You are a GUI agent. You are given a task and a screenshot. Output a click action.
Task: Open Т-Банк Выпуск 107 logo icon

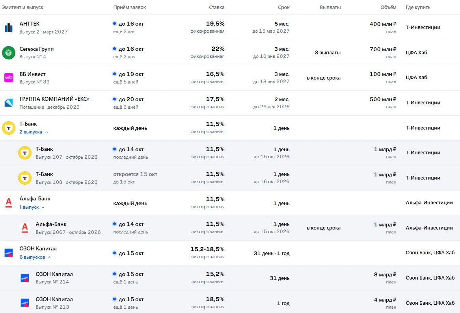coord(25,153)
